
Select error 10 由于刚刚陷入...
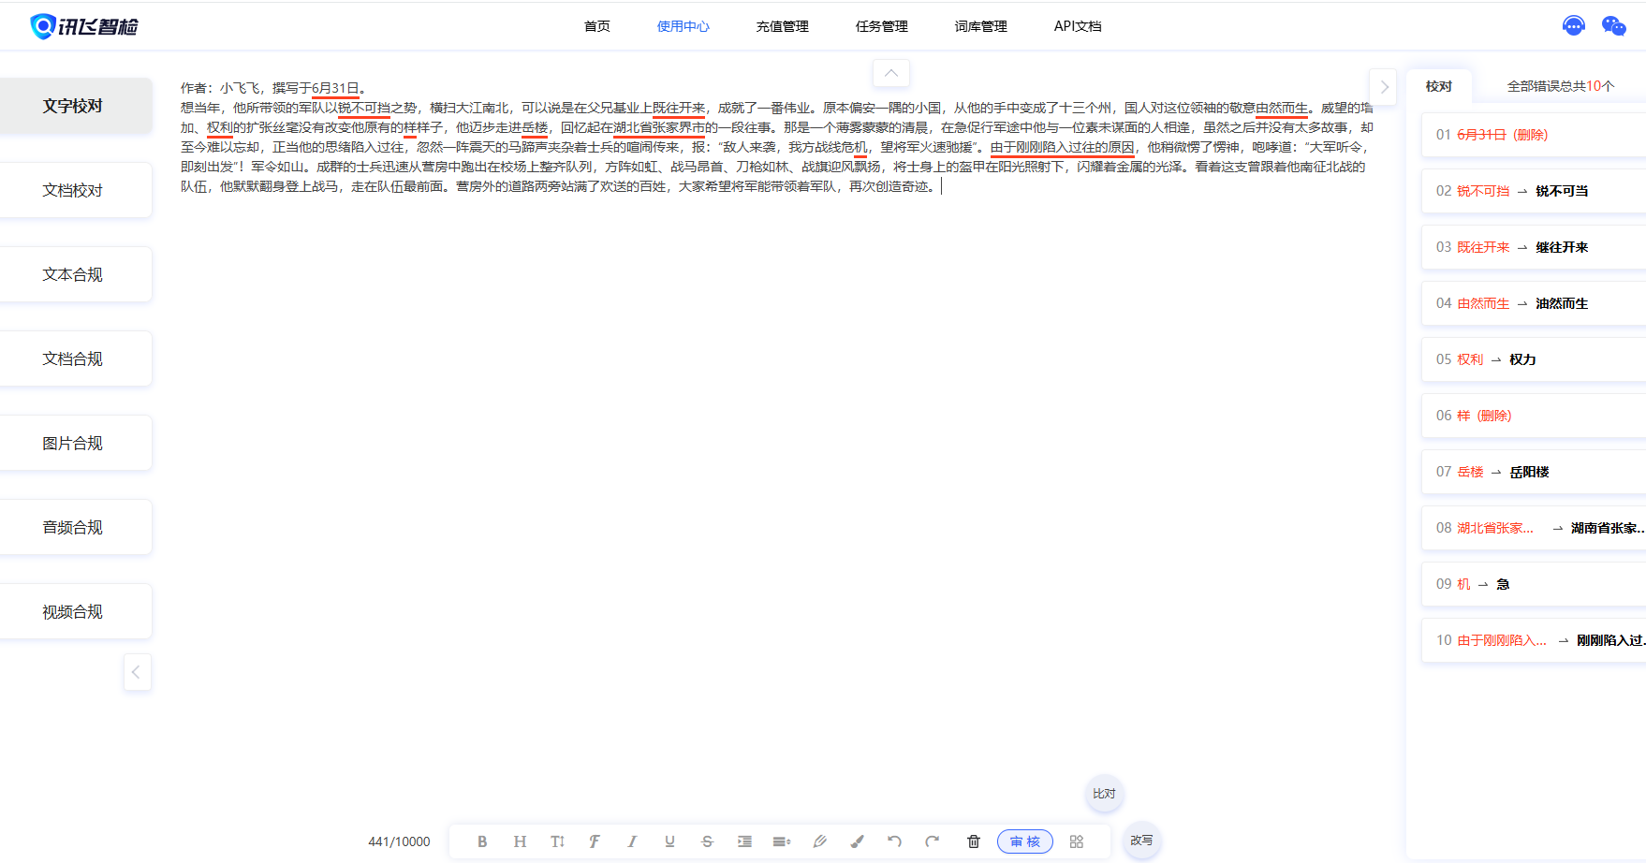tap(1534, 640)
